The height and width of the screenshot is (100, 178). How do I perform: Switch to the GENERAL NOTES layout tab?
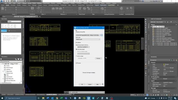tap(19, 94)
